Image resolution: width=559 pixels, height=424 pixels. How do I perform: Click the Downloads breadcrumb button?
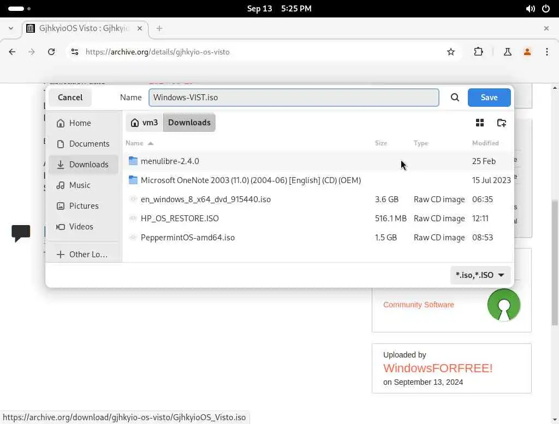tap(189, 123)
